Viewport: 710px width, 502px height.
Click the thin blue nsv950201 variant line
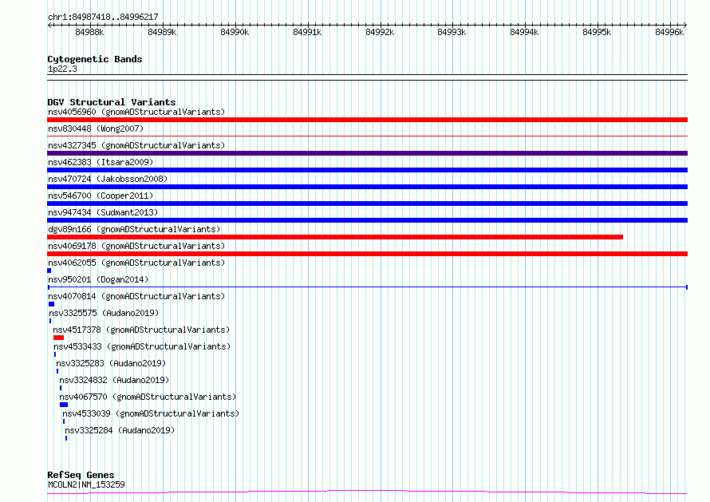(368, 287)
